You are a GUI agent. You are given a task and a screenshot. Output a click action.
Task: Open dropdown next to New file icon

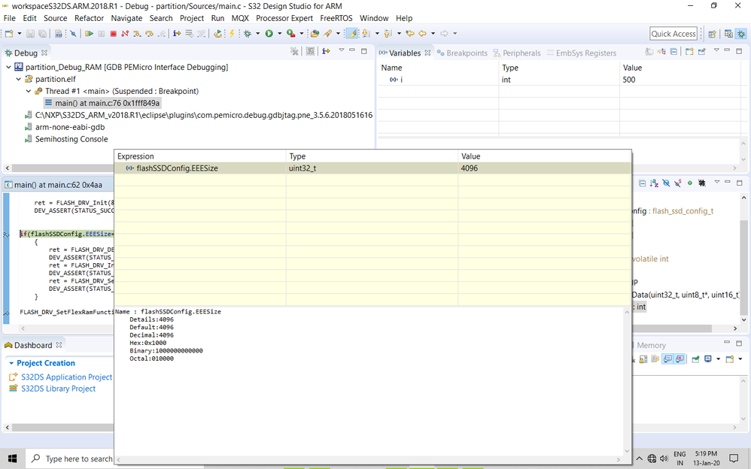coord(19,34)
